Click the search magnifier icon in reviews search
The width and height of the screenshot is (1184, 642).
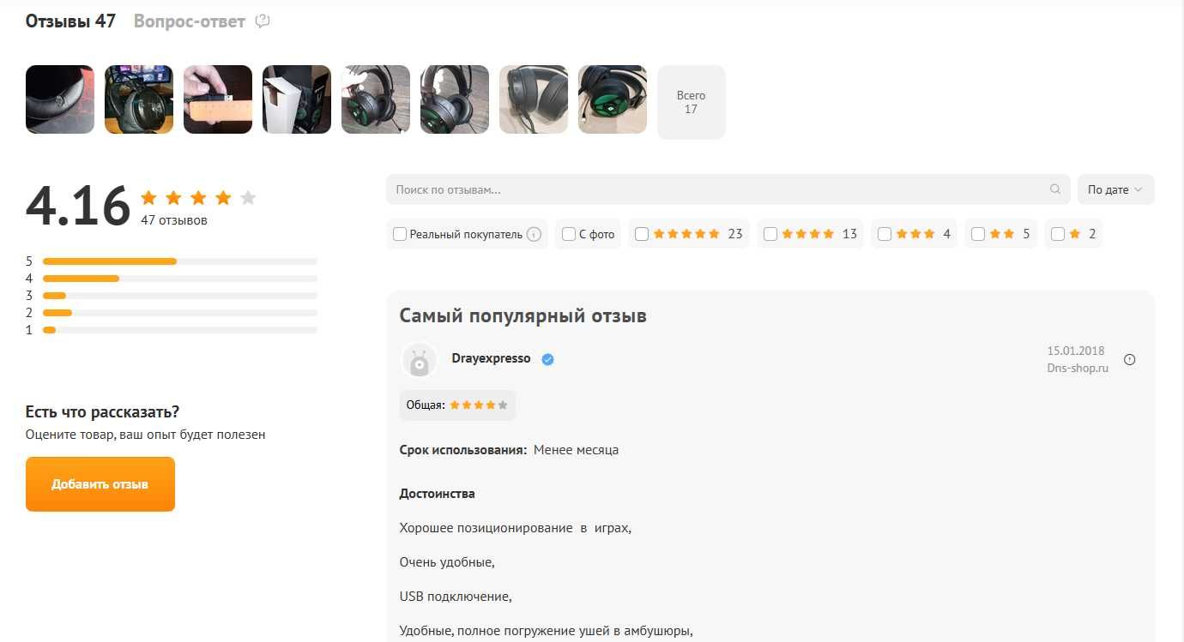pos(1054,189)
